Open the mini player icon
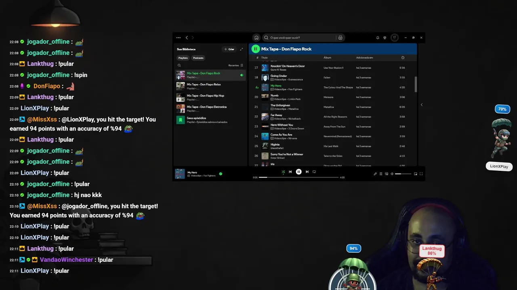Image resolution: width=517 pixels, height=290 pixels. 416,174
